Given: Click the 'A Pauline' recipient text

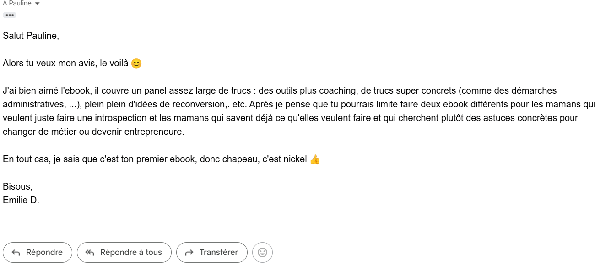Looking at the screenshot, I should 17,4.
